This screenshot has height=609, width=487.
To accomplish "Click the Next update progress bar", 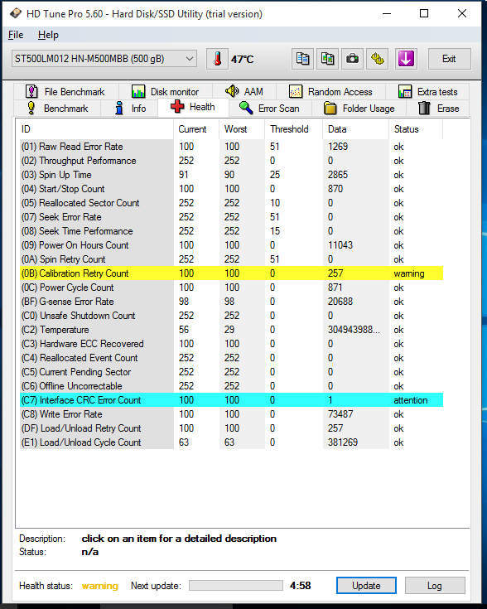I will click(236, 585).
